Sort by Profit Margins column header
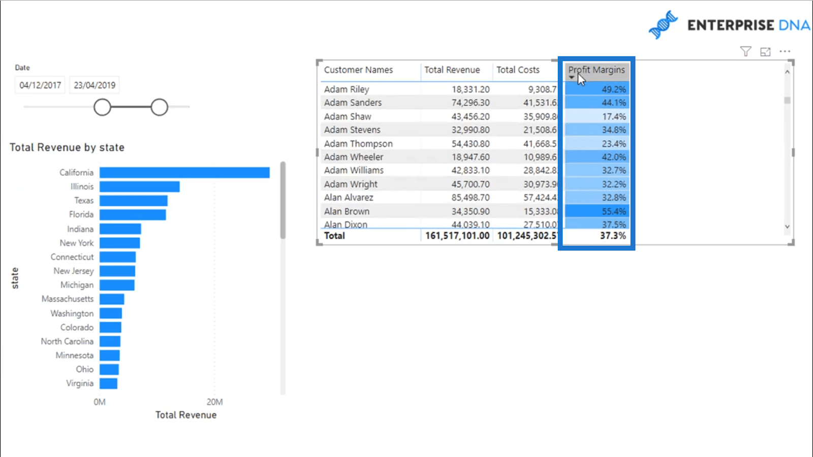This screenshot has width=813, height=457. 597,70
